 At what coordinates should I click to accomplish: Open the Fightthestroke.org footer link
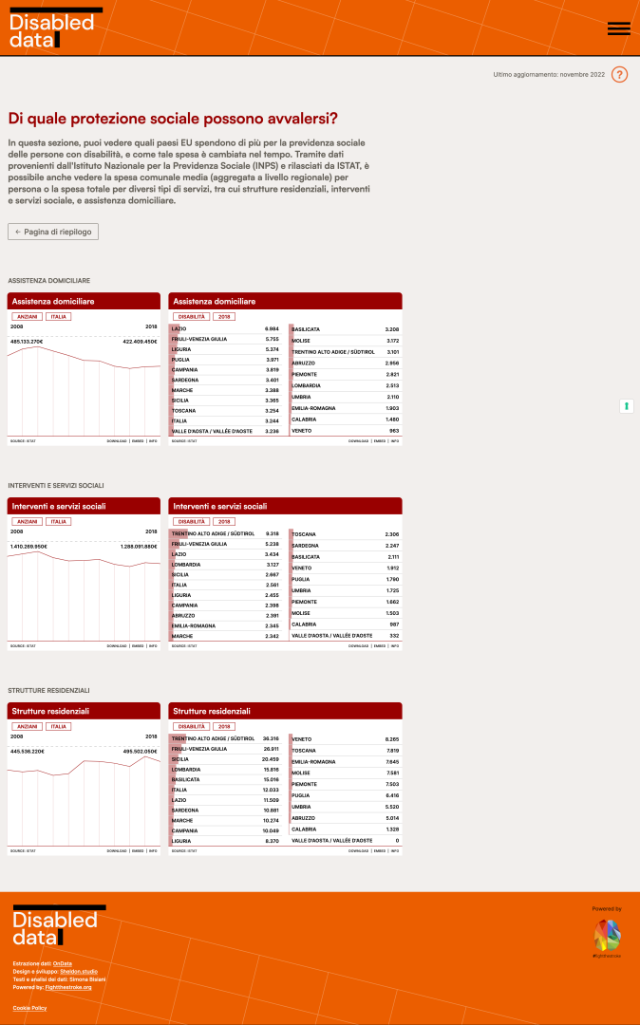[68, 987]
